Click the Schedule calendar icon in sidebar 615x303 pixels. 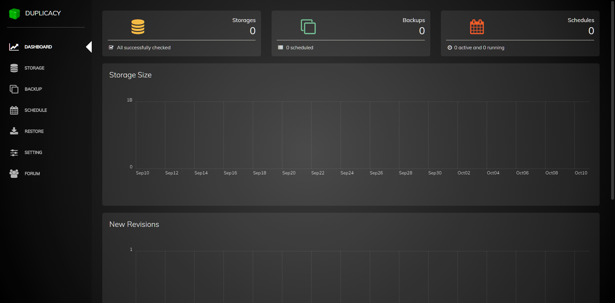[14, 110]
